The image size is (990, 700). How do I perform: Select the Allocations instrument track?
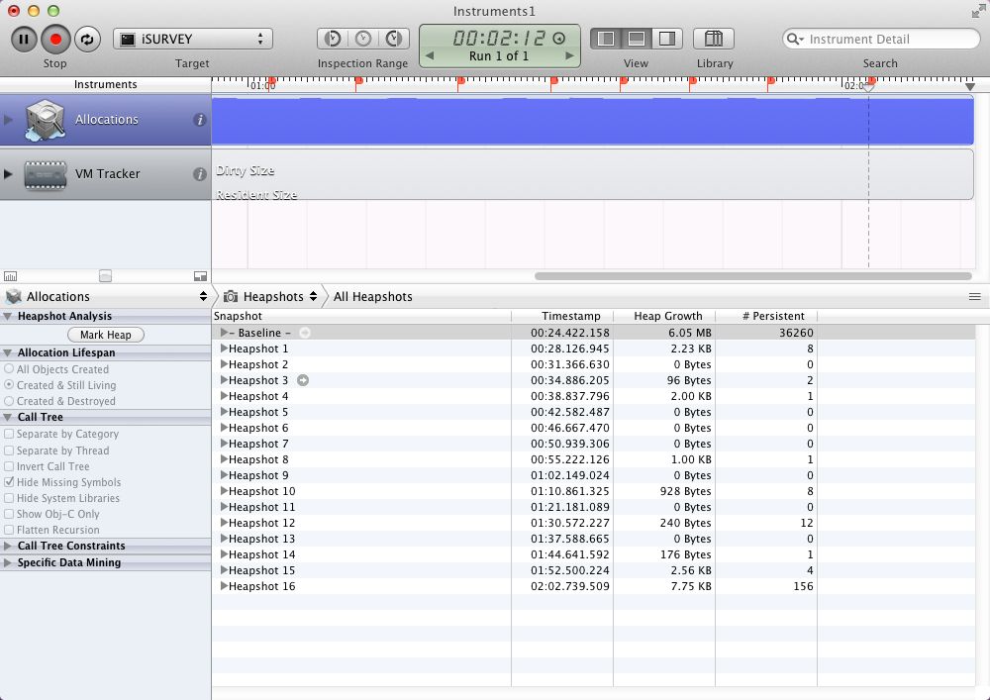point(106,120)
